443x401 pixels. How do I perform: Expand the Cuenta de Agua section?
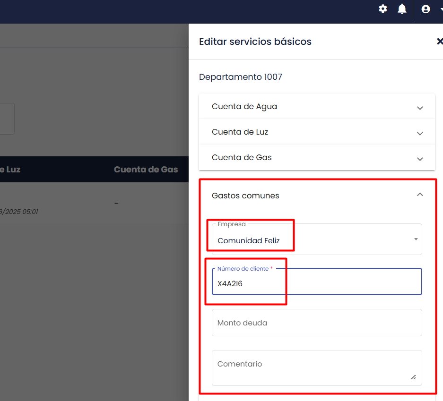point(317,106)
